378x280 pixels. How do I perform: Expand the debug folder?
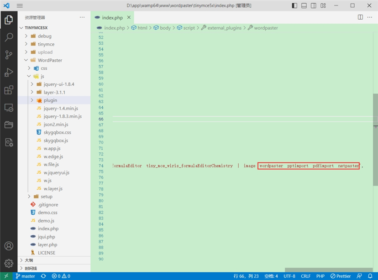pos(54,36)
